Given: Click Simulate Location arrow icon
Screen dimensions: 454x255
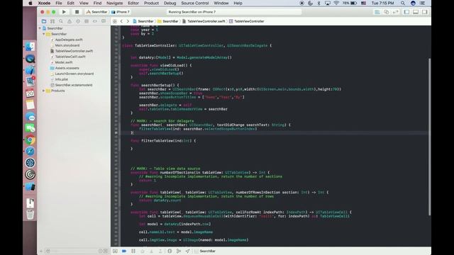Looking at the screenshot, I should pos(187,251).
